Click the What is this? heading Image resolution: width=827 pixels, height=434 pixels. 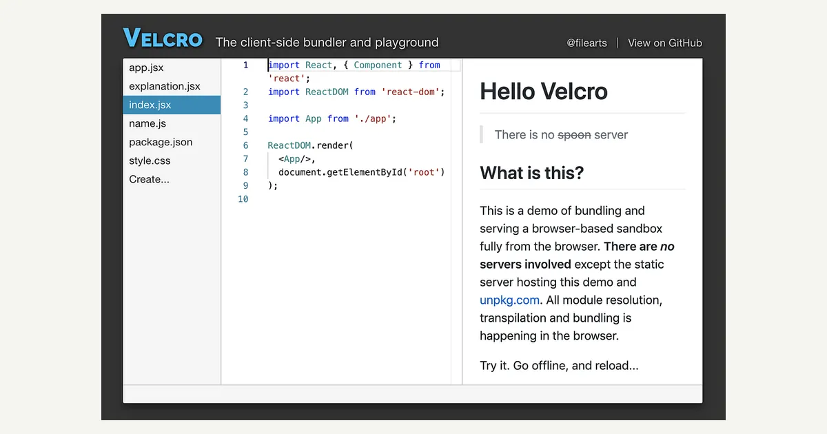click(532, 173)
